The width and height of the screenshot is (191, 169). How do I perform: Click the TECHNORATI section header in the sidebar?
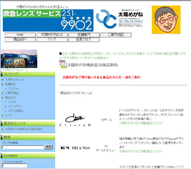point(28,156)
